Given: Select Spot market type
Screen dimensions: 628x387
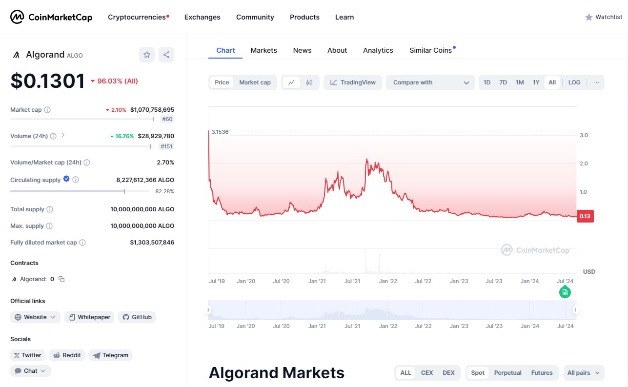Looking at the screenshot, I should (478, 373).
